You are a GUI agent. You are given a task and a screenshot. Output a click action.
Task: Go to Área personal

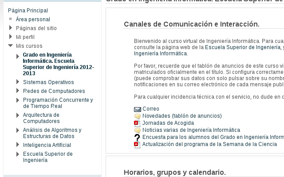coord(33,19)
